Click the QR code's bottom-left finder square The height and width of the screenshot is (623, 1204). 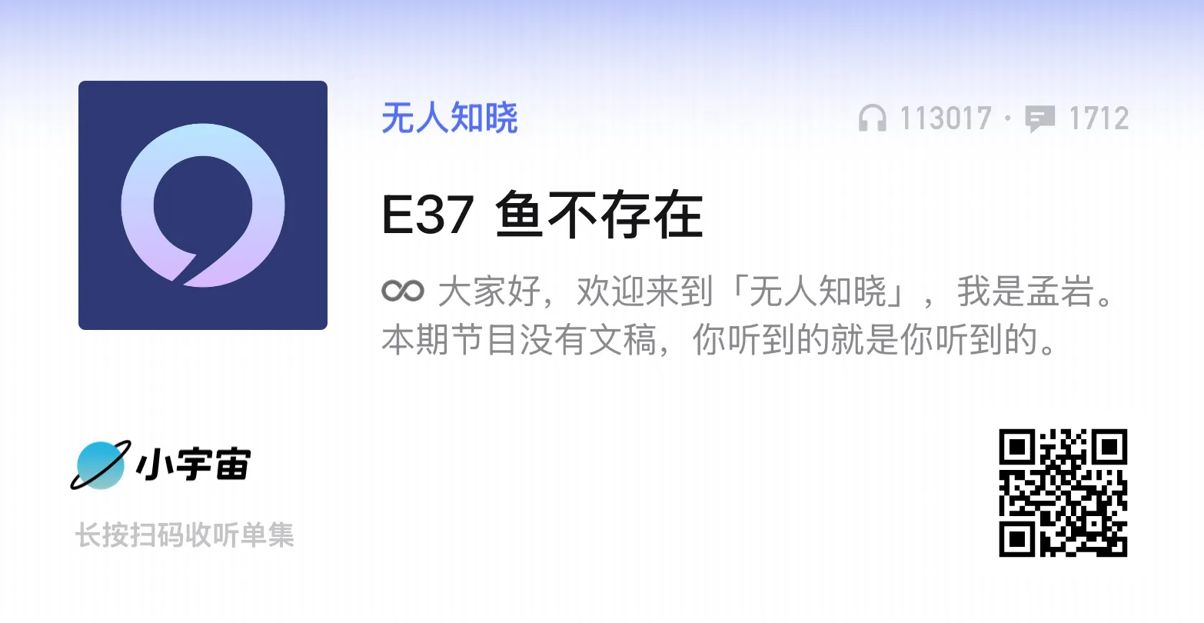1018,538
